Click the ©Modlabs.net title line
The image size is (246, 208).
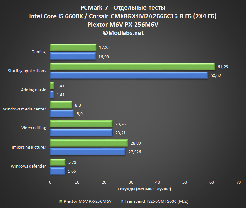(x=123, y=33)
